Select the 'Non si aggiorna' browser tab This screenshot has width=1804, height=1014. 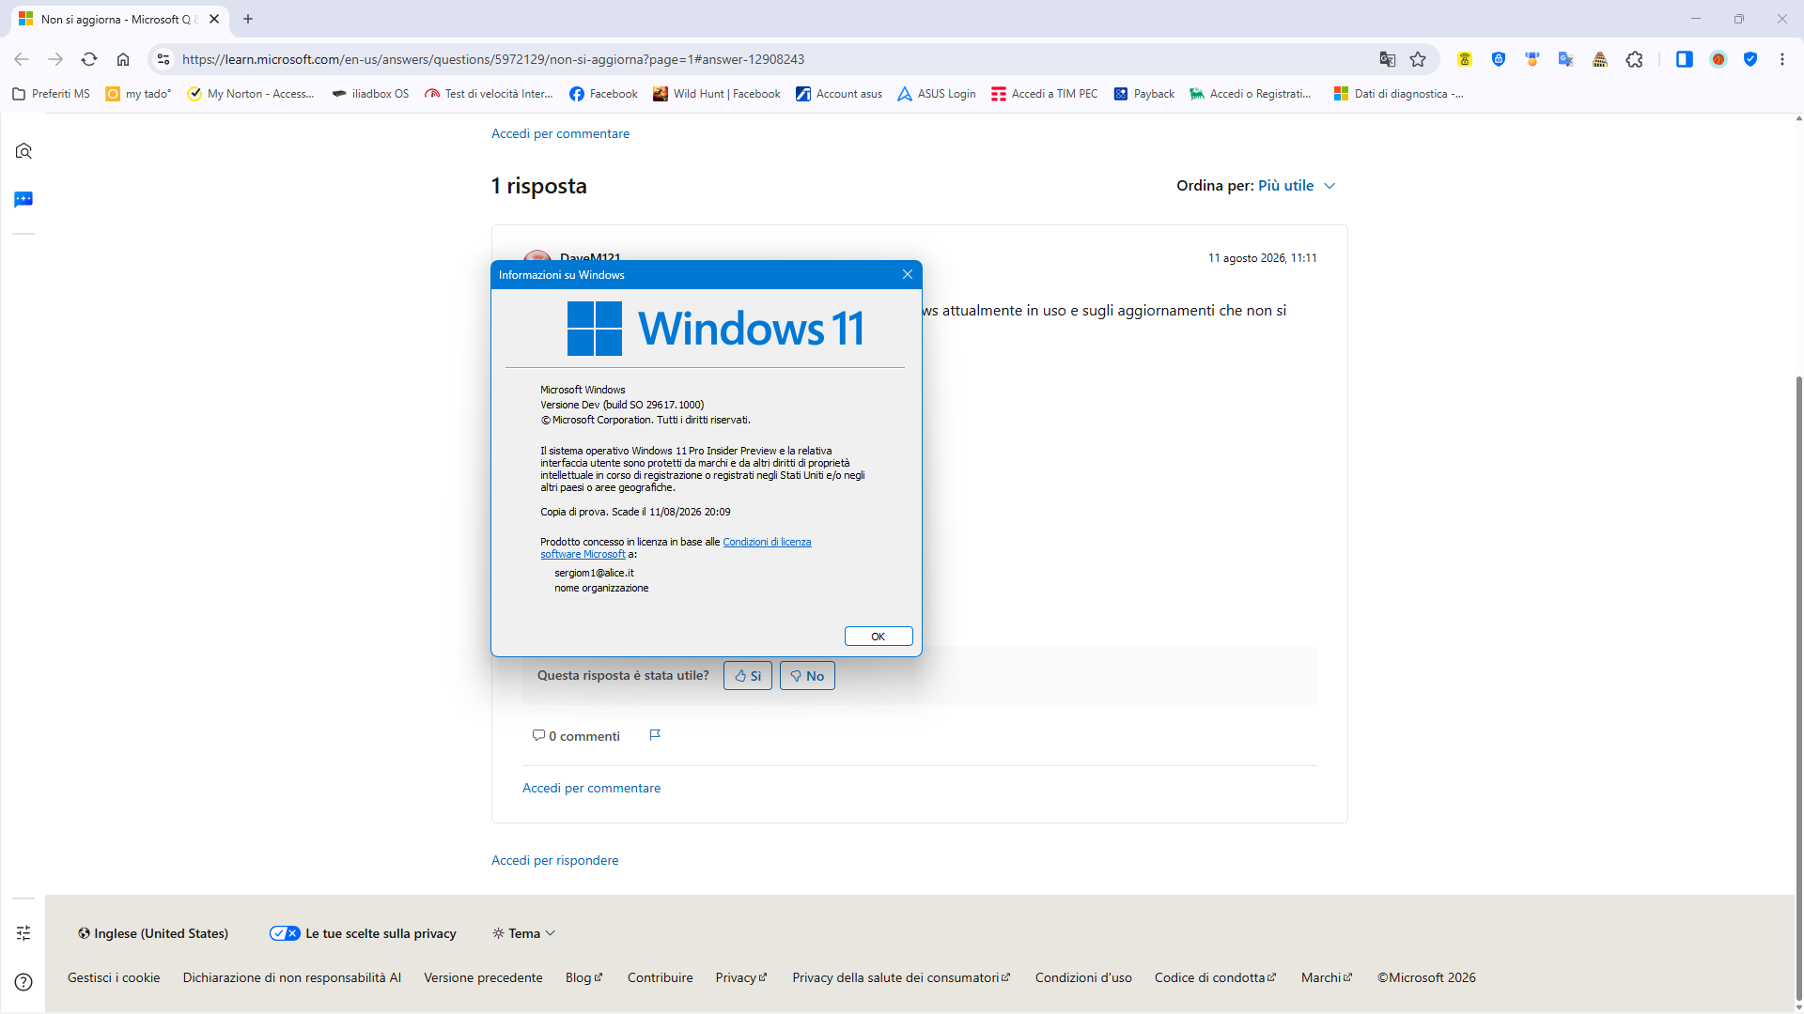[x=120, y=19]
